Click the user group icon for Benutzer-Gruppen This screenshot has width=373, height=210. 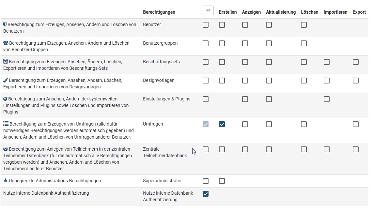6,43
